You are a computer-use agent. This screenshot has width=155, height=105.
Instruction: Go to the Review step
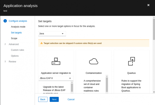12,62
